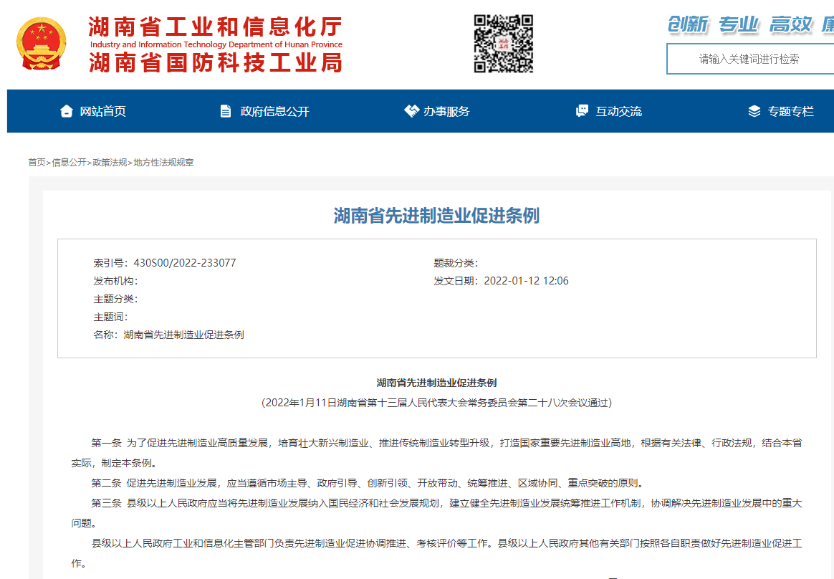
Task: Click the 主题词 label
Action: click(x=110, y=317)
